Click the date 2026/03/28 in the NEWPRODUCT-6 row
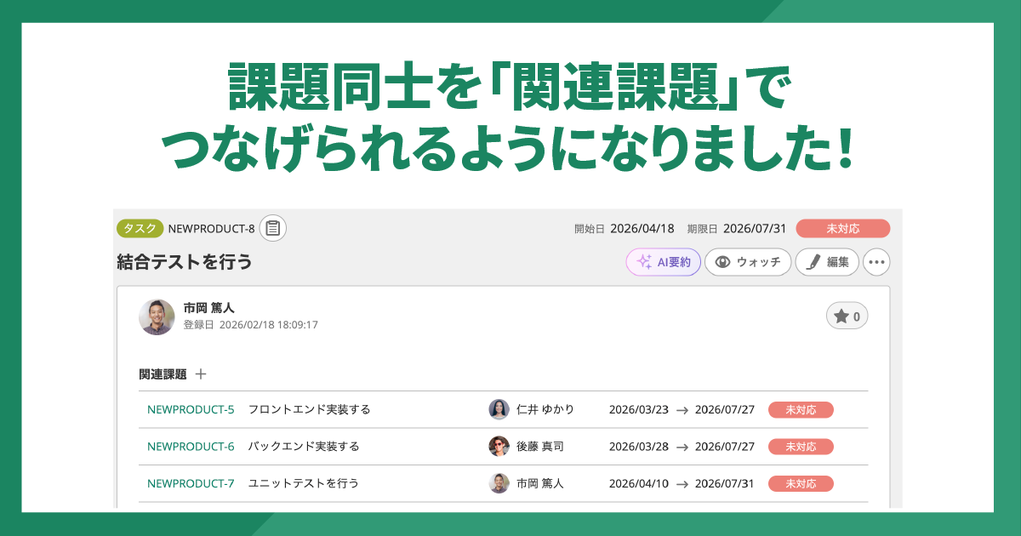The height and width of the screenshot is (536, 1021). 639,446
